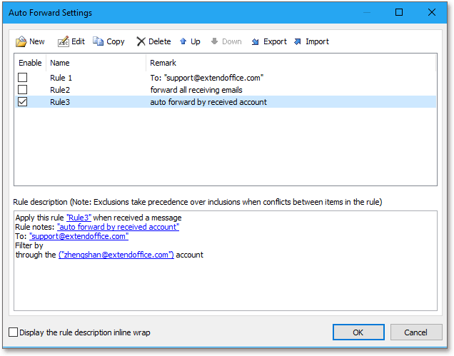Click the Remark column header
The image size is (454, 356).
pos(291,63)
